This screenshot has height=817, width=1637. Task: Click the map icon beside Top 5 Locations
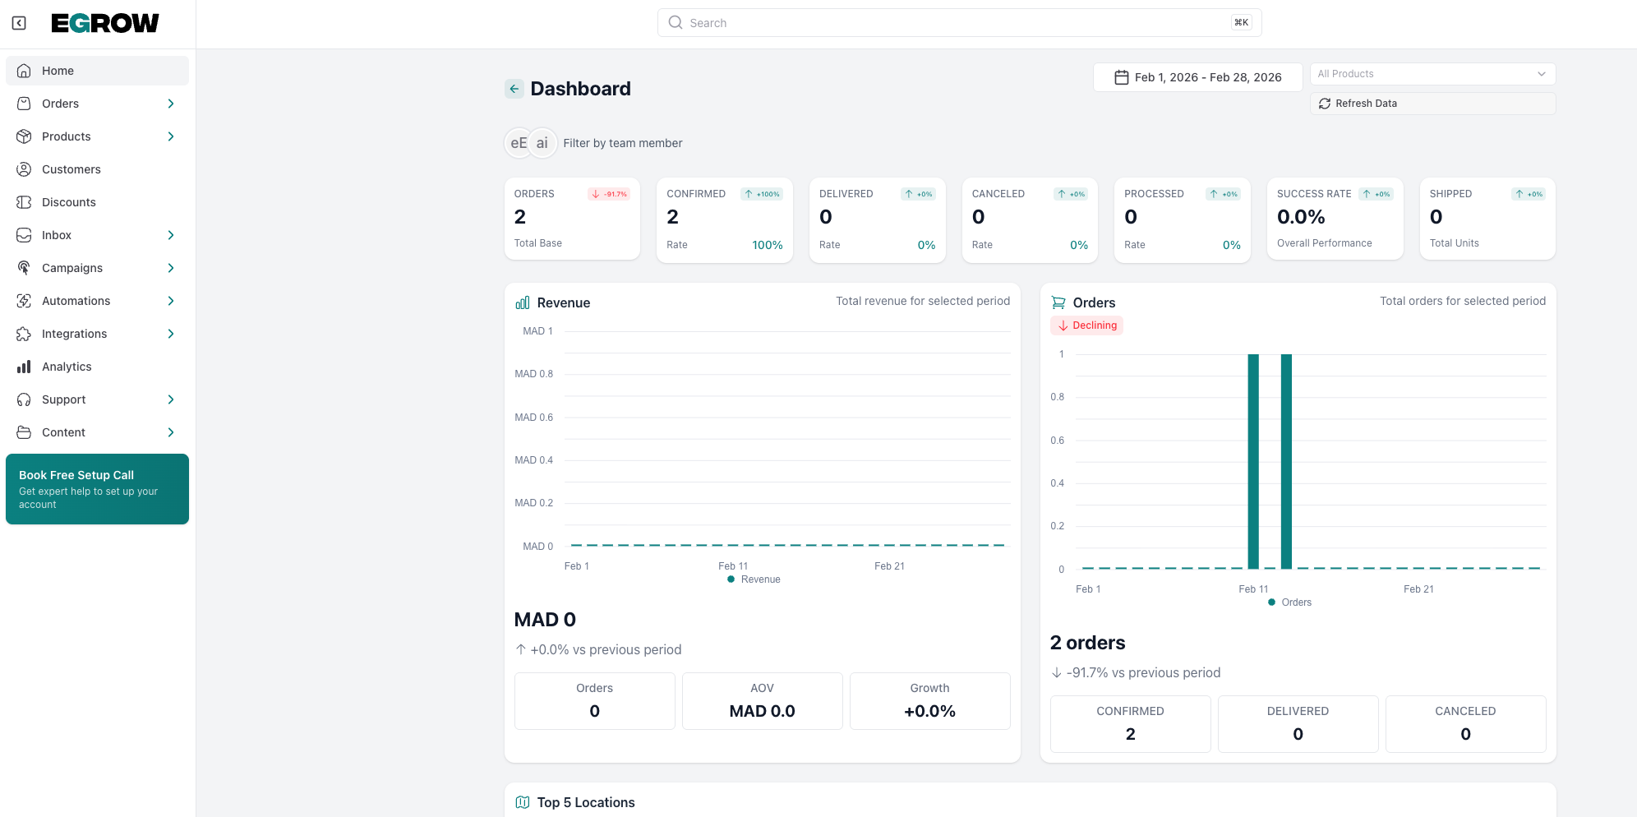[523, 802]
